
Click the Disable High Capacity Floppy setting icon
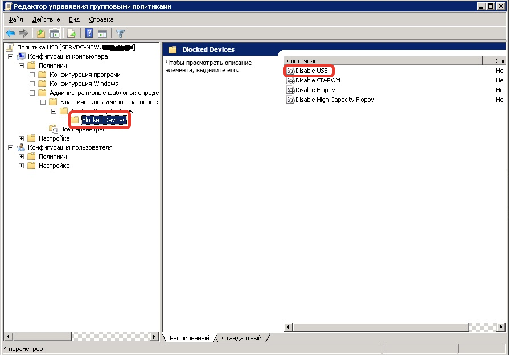coord(290,100)
